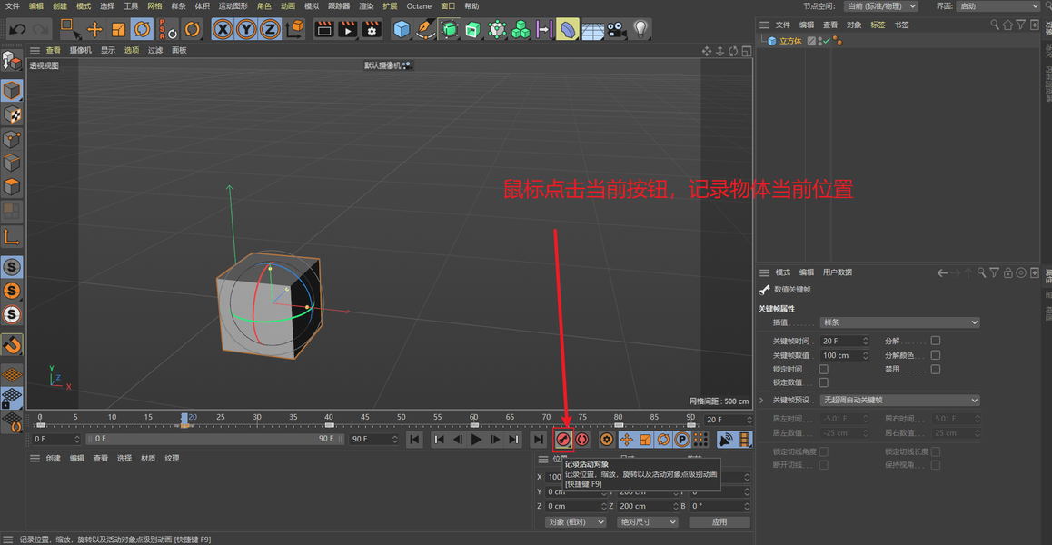
Task: Open the 材质 menu in the Material Manager
Action: (147, 459)
